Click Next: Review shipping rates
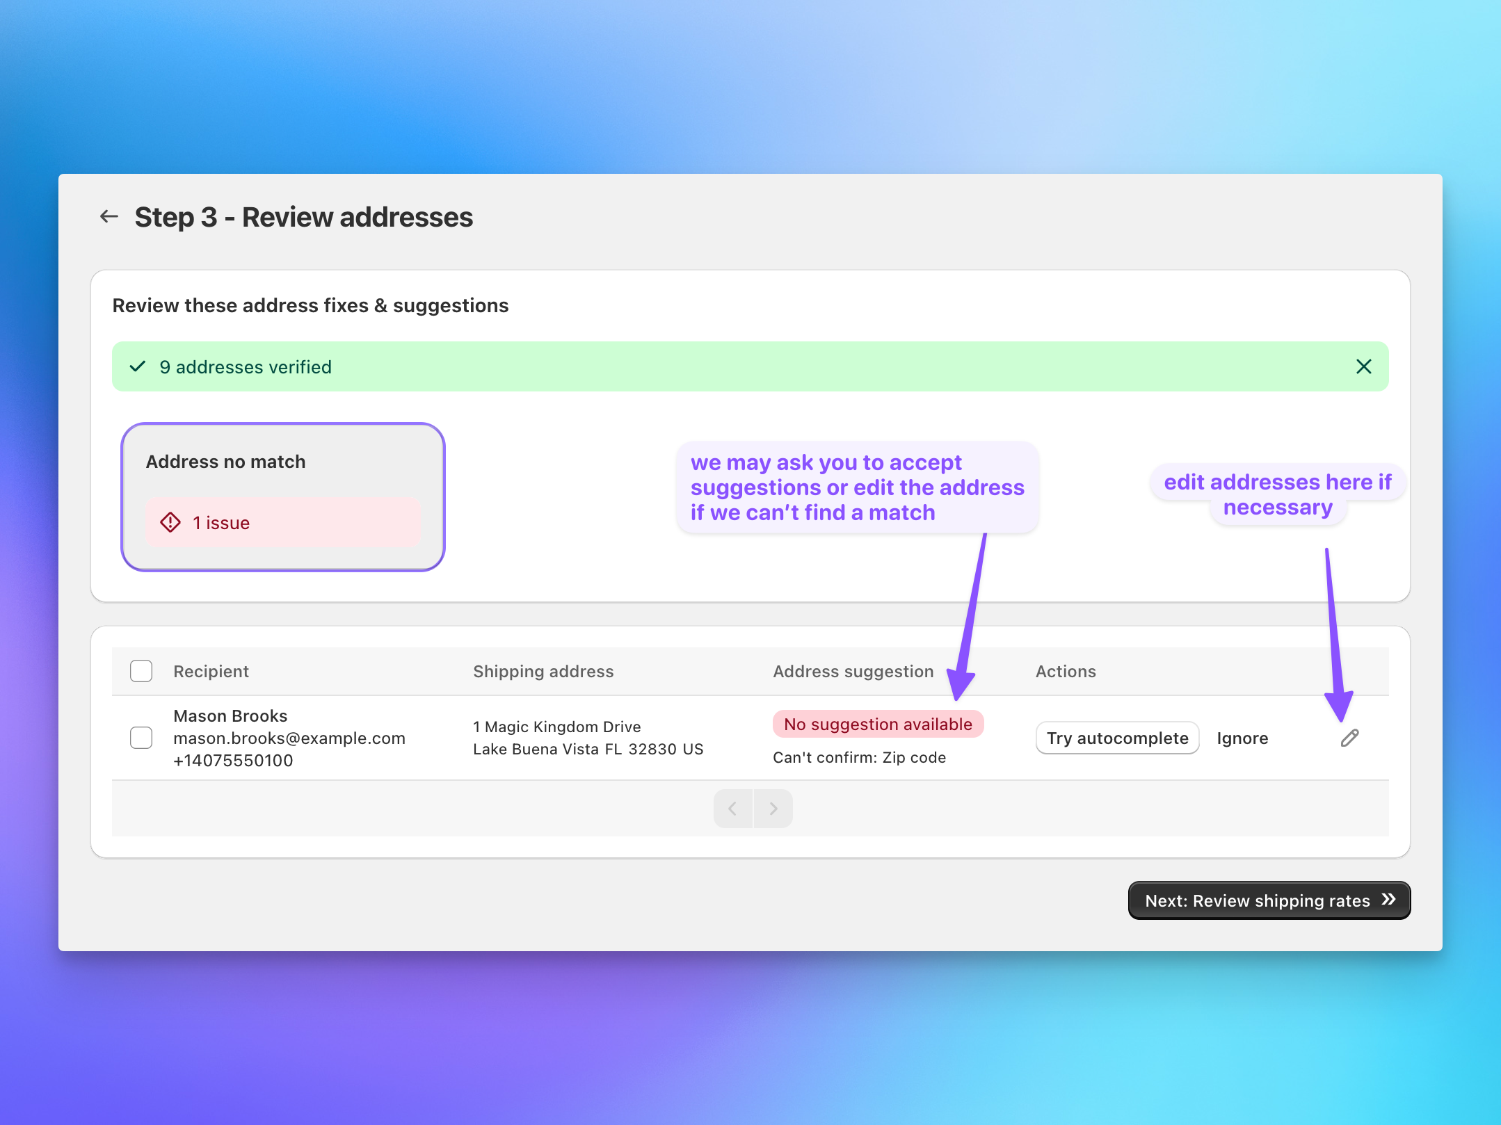The height and width of the screenshot is (1125, 1501). pos(1268,900)
